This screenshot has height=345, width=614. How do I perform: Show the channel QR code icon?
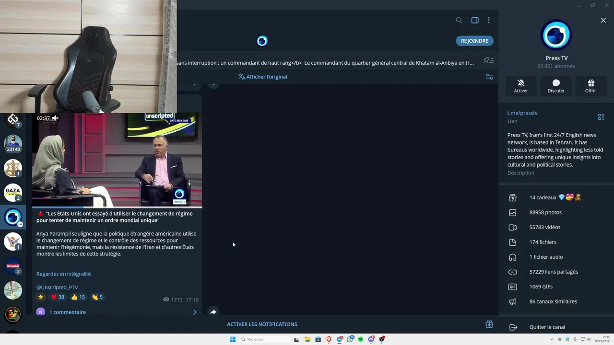[601, 116]
